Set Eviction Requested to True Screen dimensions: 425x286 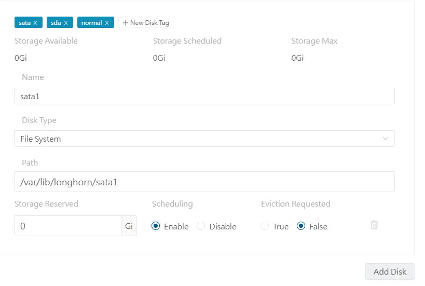[x=265, y=226]
